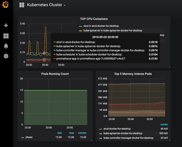Viewport: 182px width, 147px height.
Task: Click the tooltip timestamp 2018-09-05 20:39:30
Action: [105, 37]
